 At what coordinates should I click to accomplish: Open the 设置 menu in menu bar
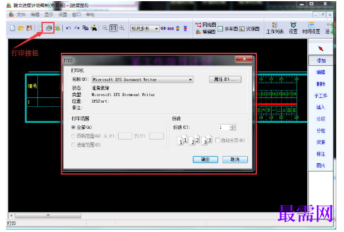point(62,15)
